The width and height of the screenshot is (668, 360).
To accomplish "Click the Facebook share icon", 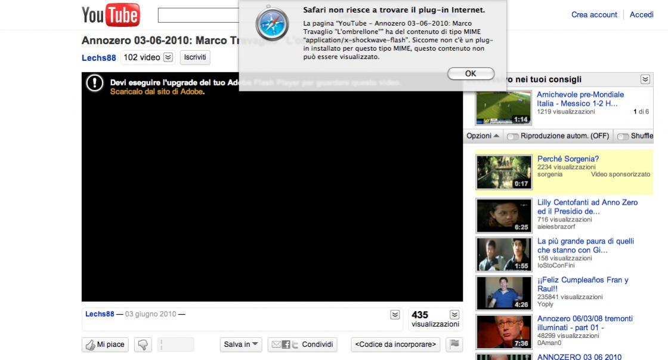I will tap(286, 344).
